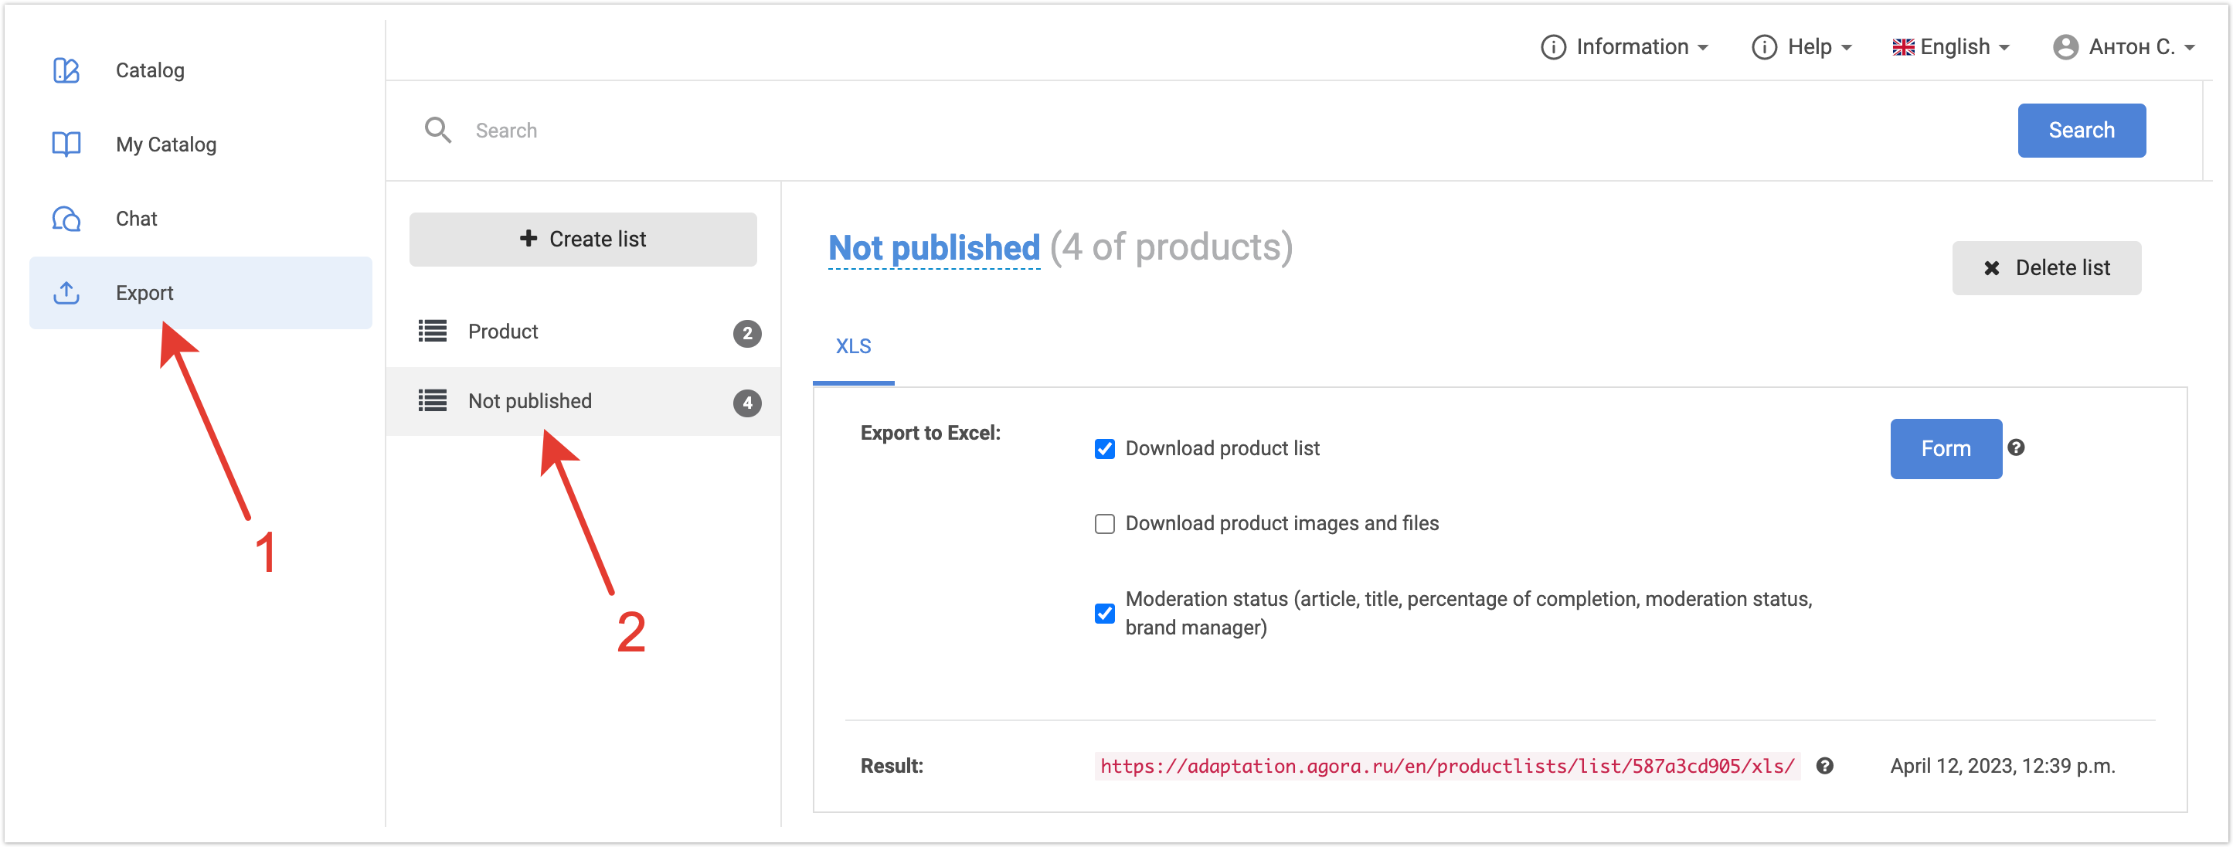Click the Catalog sidebar icon

coord(66,70)
